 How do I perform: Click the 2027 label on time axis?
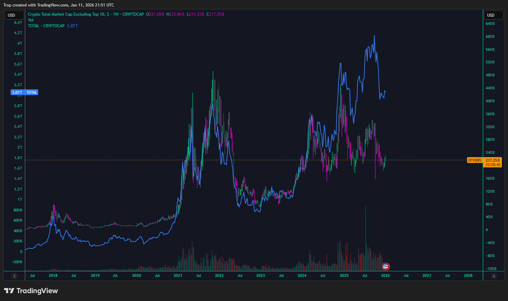(x=427, y=275)
